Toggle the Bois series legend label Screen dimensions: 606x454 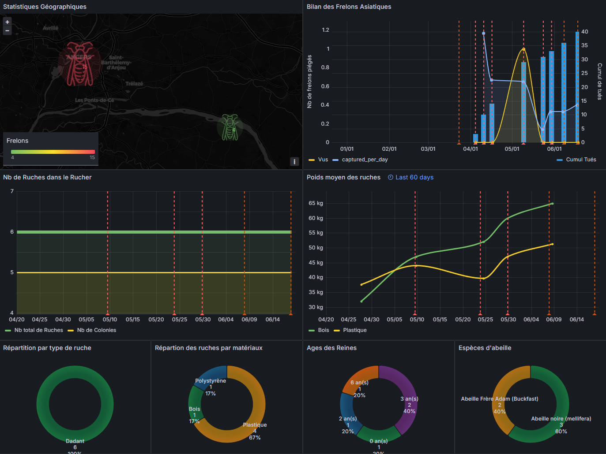[323, 330]
